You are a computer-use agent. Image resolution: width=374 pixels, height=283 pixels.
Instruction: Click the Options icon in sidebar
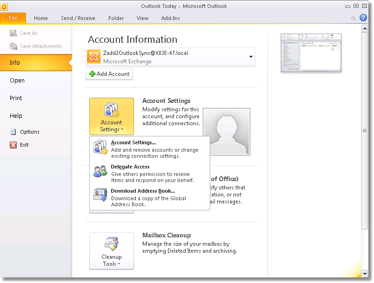13,132
